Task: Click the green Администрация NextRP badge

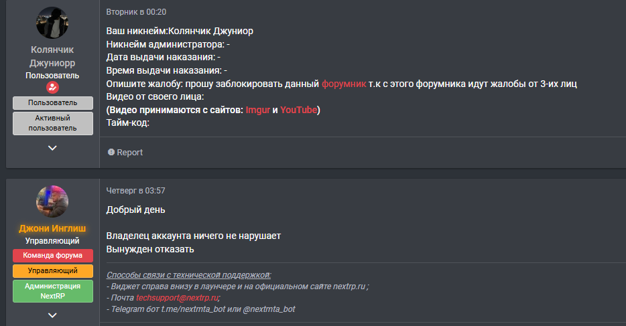Action: pos(52,291)
